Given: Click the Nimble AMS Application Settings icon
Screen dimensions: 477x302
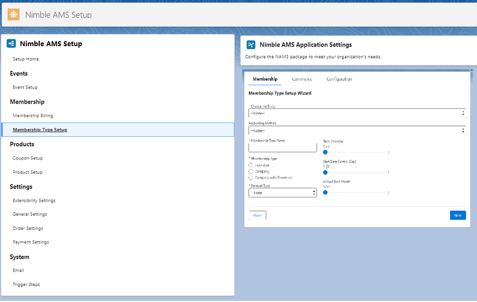Looking at the screenshot, I should click(x=251, y=45).
